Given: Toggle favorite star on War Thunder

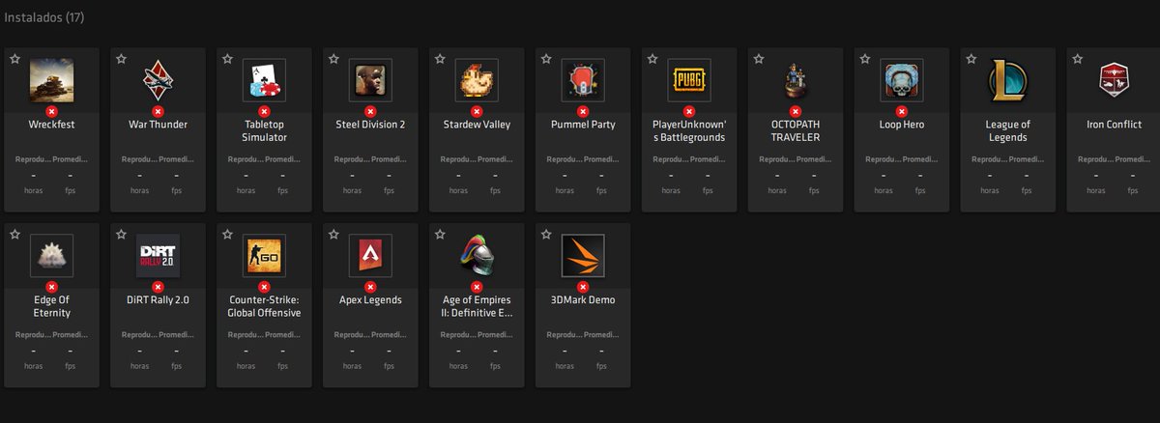Looking at the screenshot, I should click(x=121, y=59).
